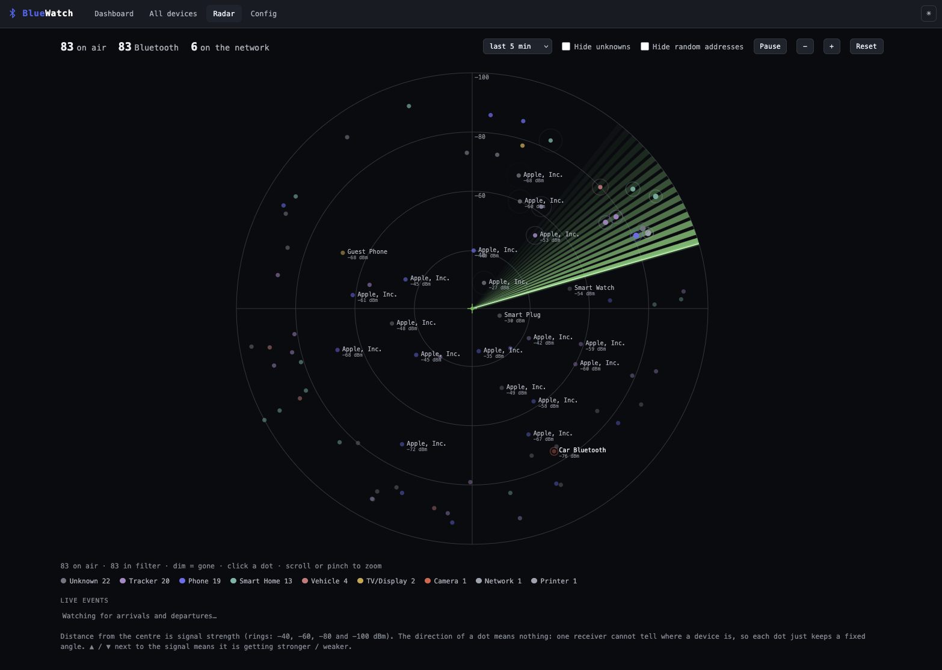Viewport: 942px width, 670px height.
Task: Click the Apple, Inc. dot at −61 dBm
Action: point(352,295)
